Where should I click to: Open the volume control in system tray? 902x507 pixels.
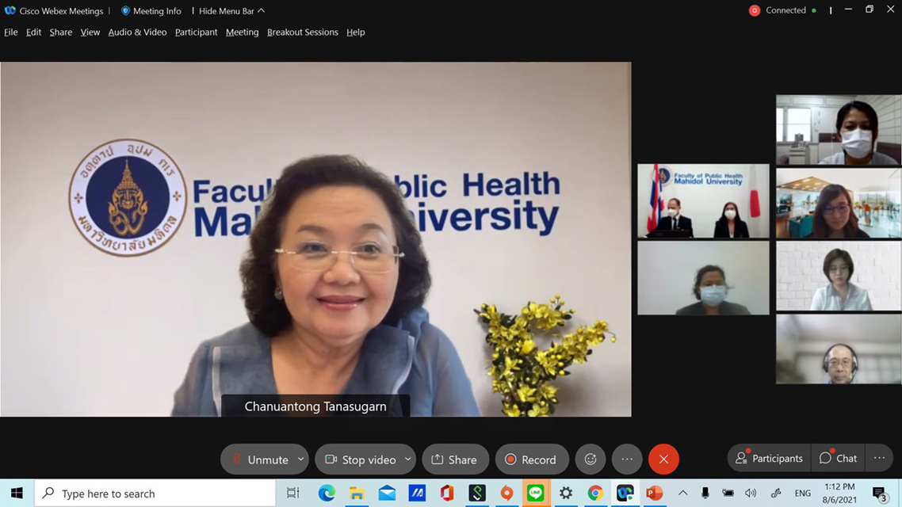750,494
